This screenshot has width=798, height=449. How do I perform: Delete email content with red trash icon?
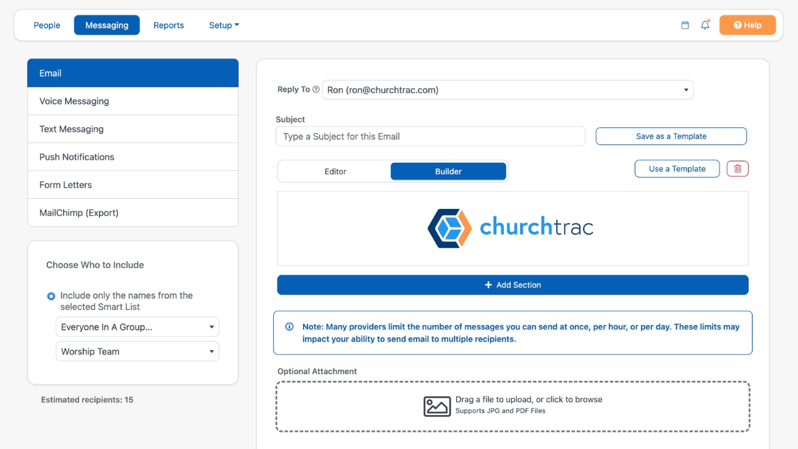click(738, 168)
